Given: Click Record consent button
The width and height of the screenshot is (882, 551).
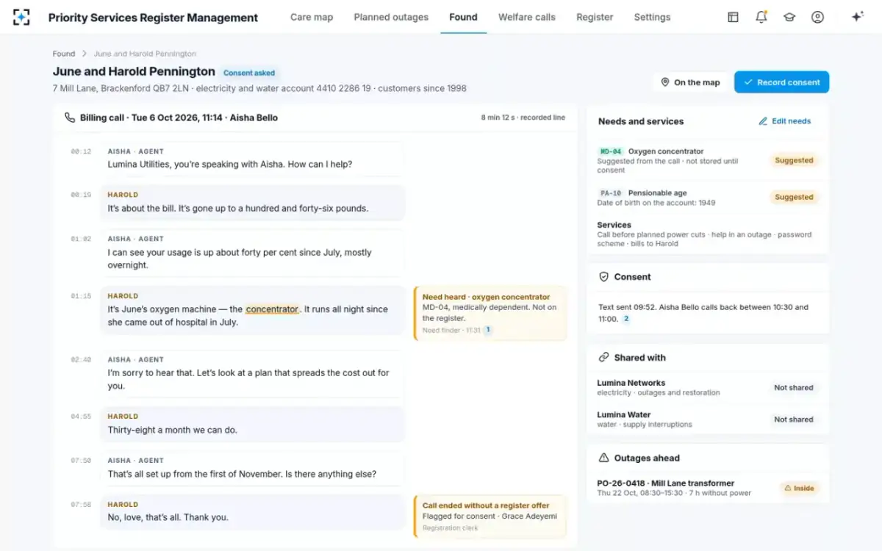Looking at the screenshot, I should 781,82.
